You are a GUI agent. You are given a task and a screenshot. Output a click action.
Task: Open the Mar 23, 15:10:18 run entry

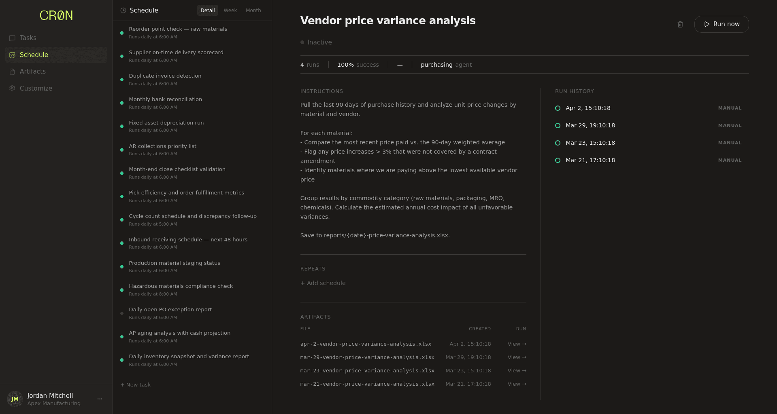click(648, 143)
